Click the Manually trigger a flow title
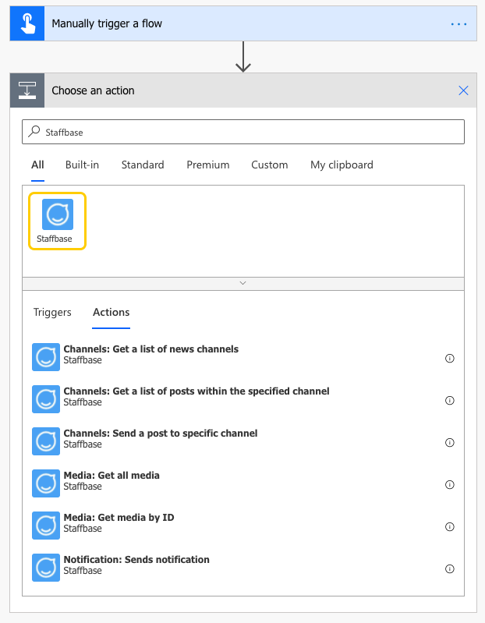The width and height of the screenshot is (485, 623). (107, 24)
